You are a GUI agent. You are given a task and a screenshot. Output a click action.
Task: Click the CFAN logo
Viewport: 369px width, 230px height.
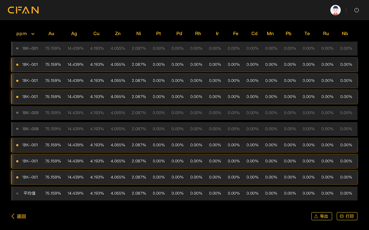pyautogui.click(x=23, y=10)
